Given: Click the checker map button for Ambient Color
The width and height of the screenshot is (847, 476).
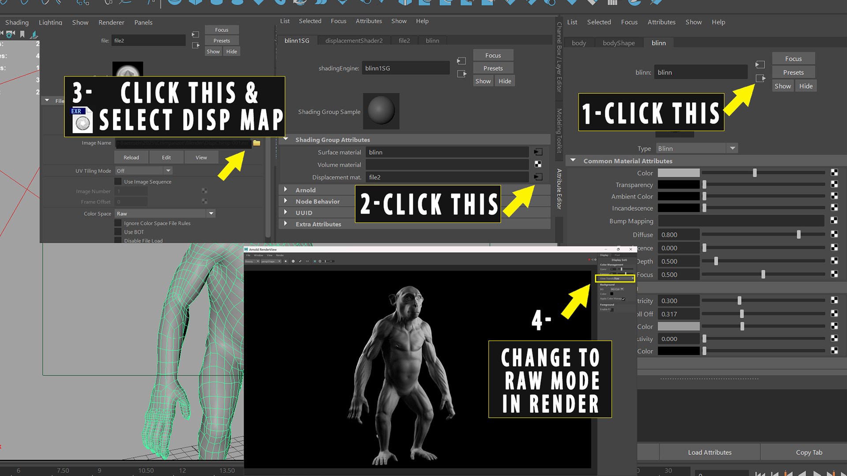Looking at the screenshot, I should pyautogui.click(x=834, y=196).
